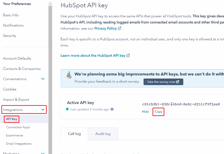
Task: Open Email Integrations in sidebar
Action: (x=19, y=144)
